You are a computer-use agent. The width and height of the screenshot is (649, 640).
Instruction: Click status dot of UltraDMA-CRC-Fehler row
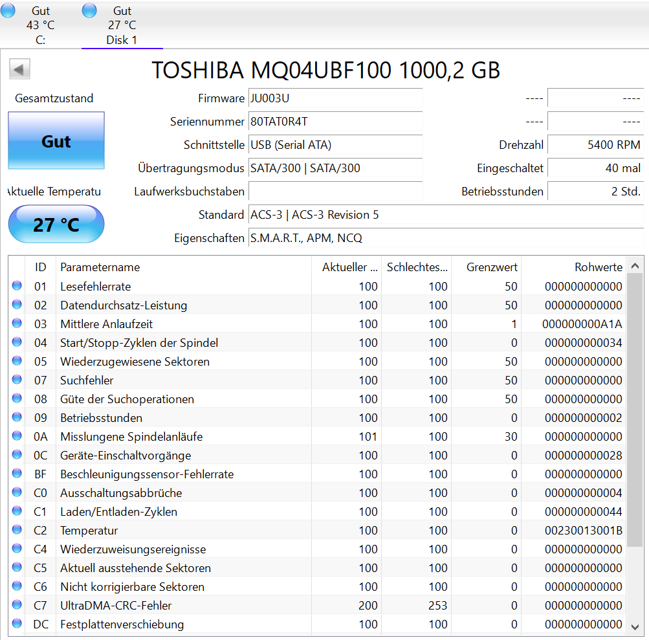tap(17, 604)
